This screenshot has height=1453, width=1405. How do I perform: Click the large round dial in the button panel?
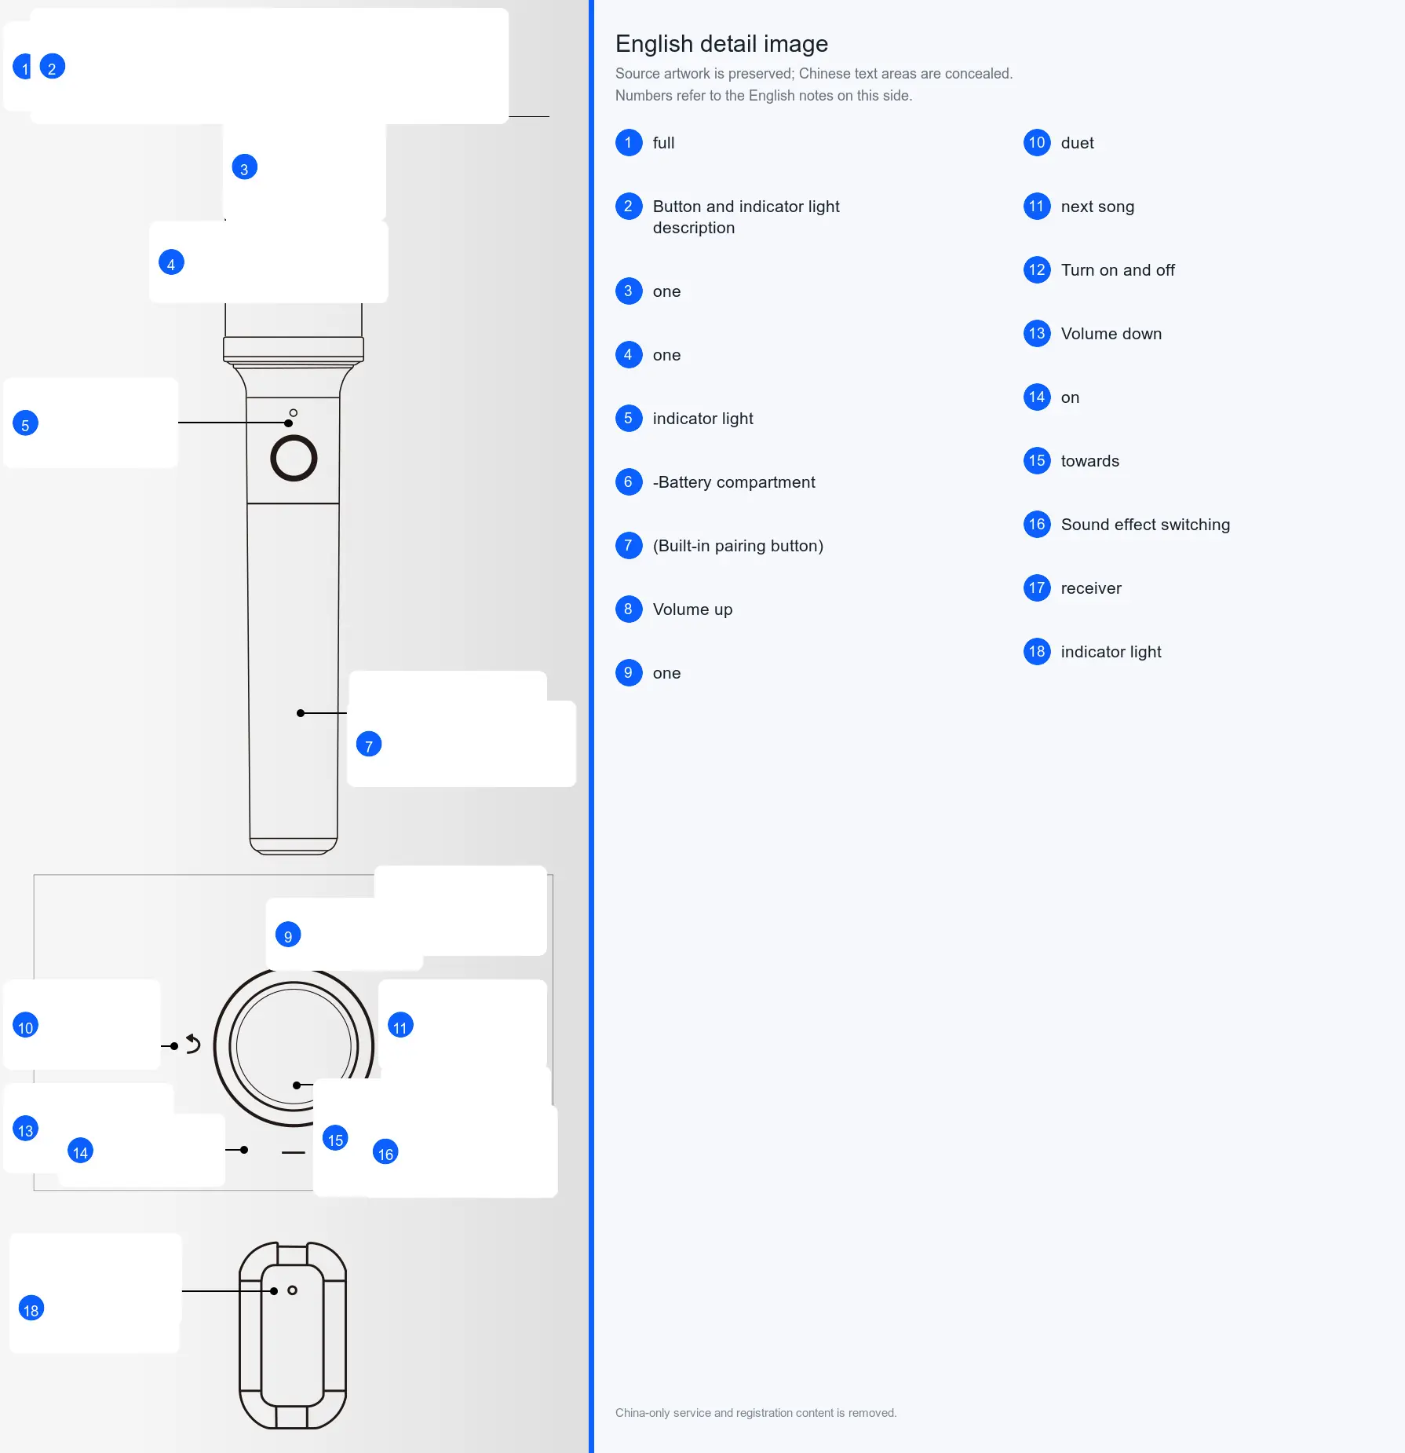294,1047
